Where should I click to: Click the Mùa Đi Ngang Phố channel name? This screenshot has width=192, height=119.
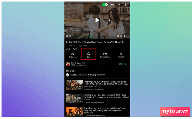[78, 63]
